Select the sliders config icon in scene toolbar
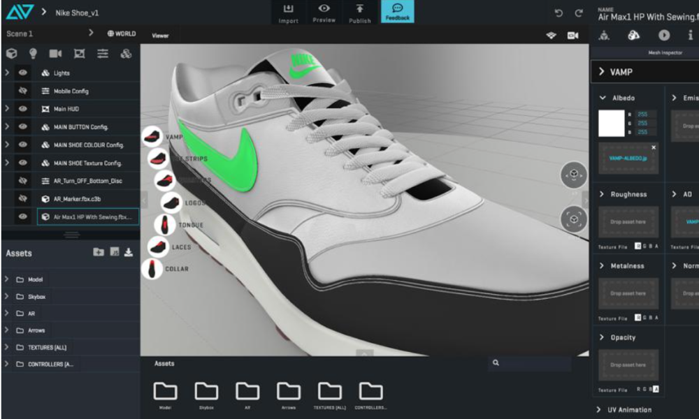 [x=103, y=54]
